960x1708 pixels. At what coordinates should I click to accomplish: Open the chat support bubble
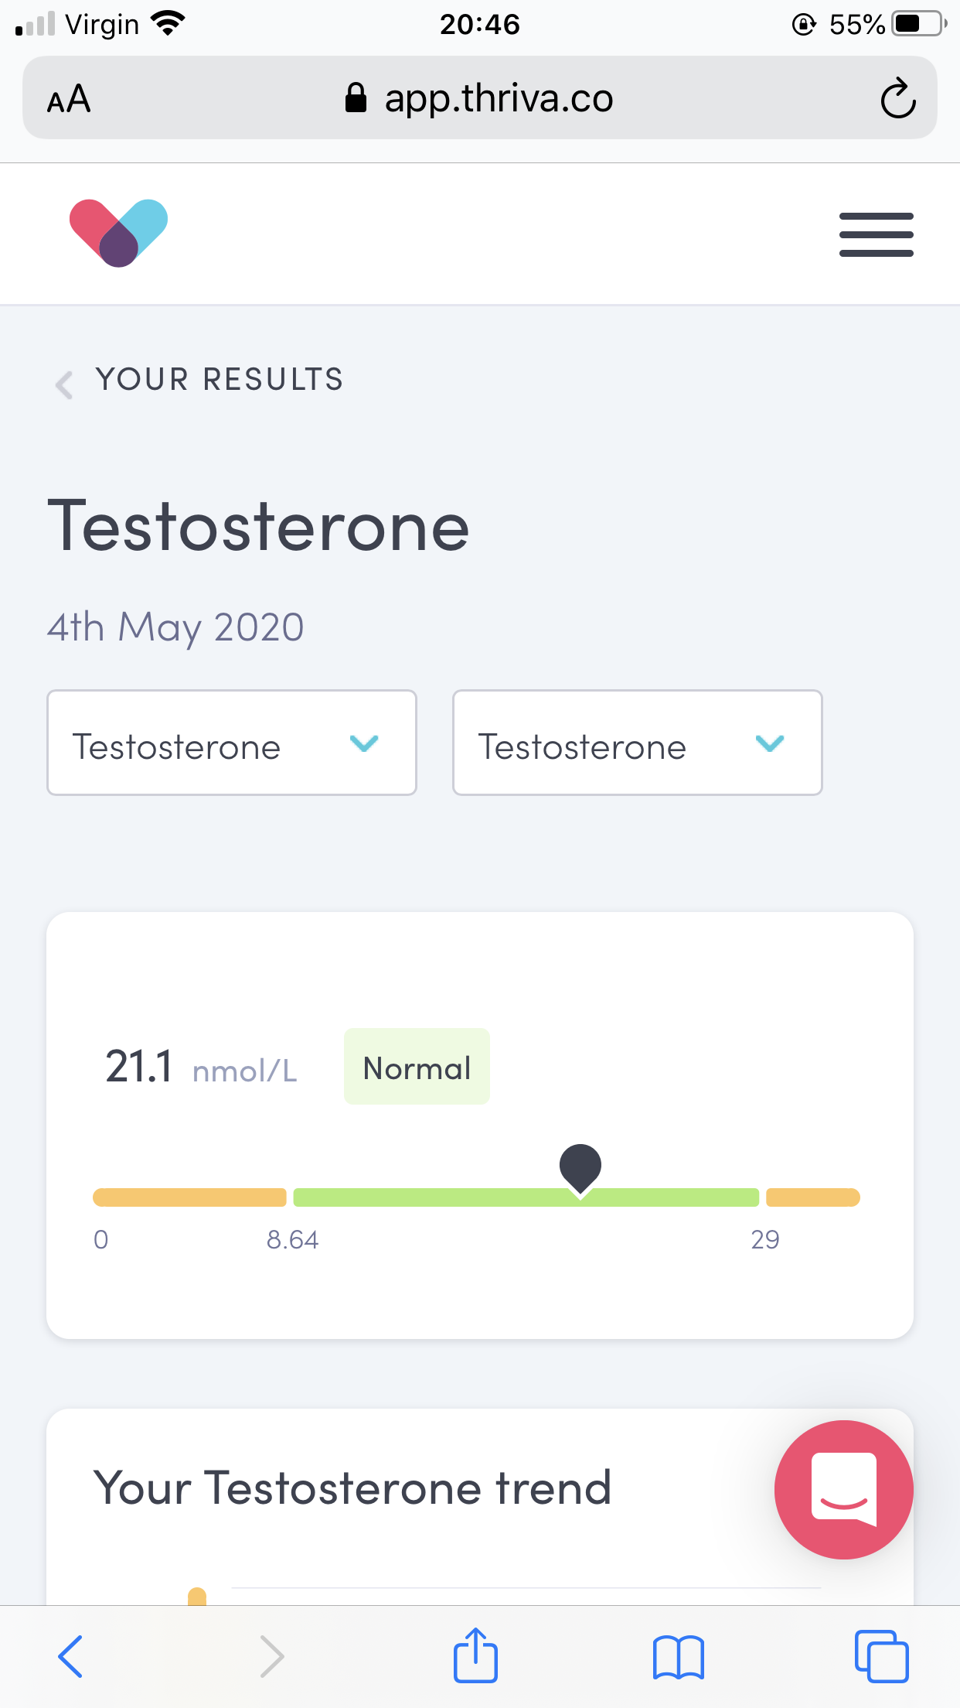843,1489
